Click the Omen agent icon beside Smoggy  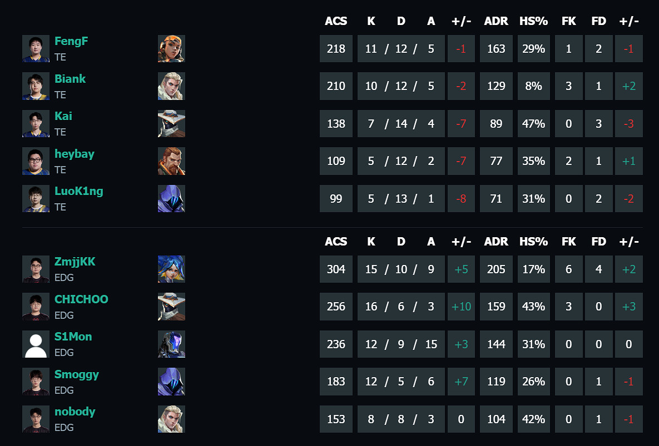pyautogui.click(x=171, y=382)
